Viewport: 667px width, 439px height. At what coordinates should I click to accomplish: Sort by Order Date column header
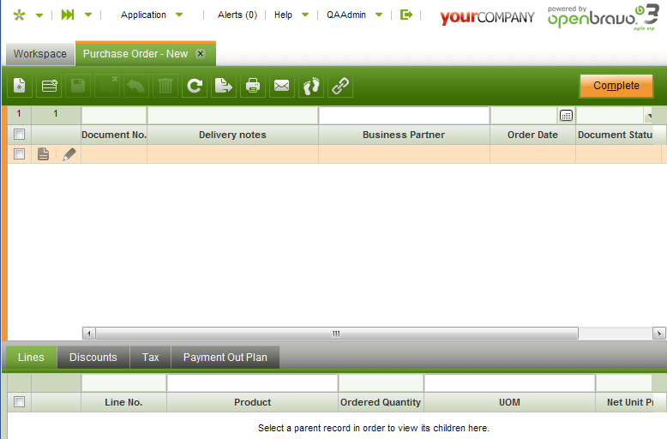coord(532,135)
